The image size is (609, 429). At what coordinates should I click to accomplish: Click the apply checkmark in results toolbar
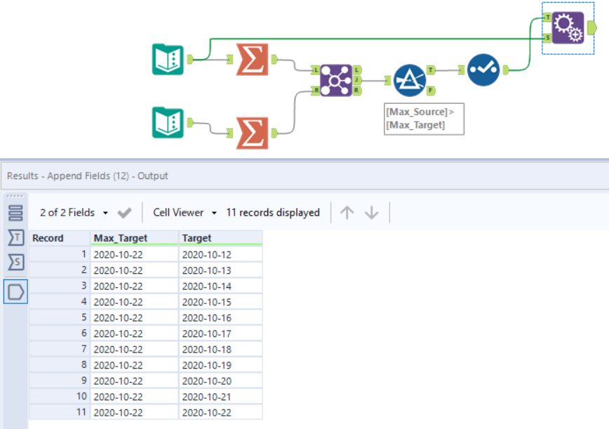click(124, 213)
